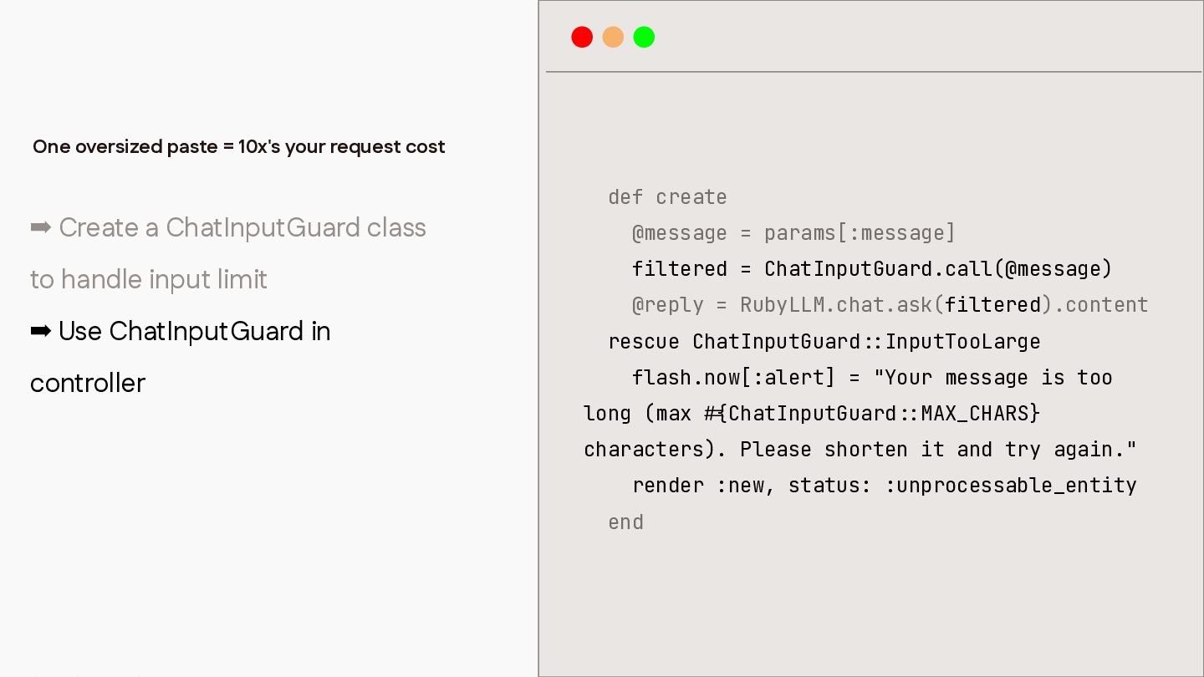Click the orange minimize dot
This screenshot has height=677, width=1204.
coord(613,37)
